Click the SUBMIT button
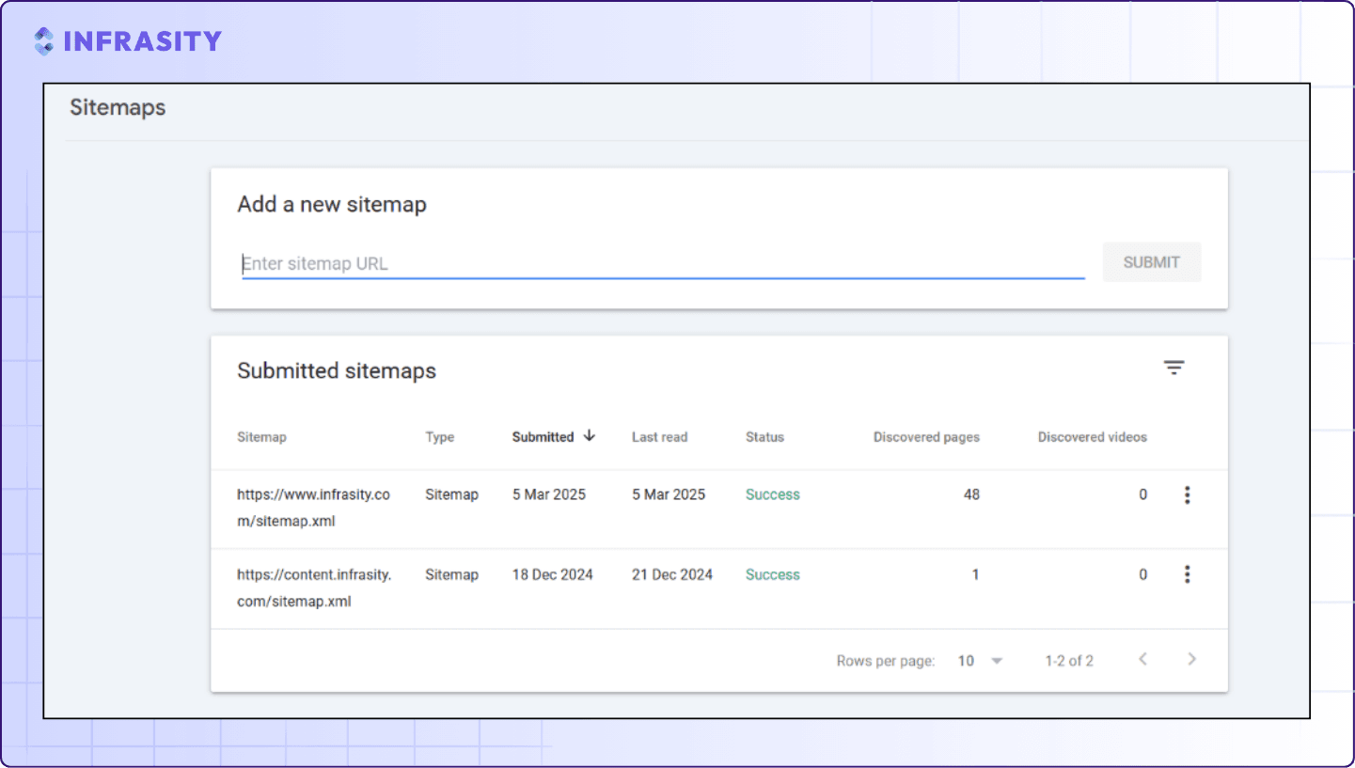 [1152, 262]
